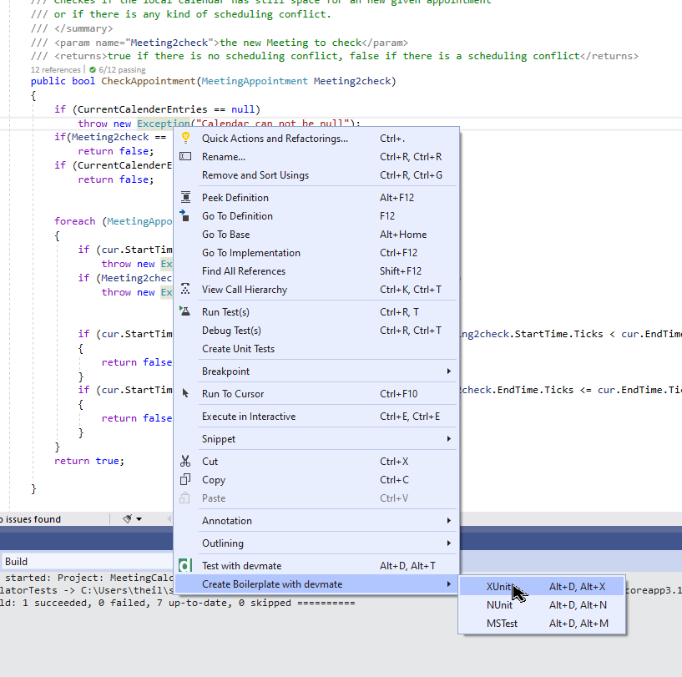Image resolution: width=682 pixels, height=677 pixels.
Task: Click the View Call Hierarchy icon
Action: pos(185,289)
